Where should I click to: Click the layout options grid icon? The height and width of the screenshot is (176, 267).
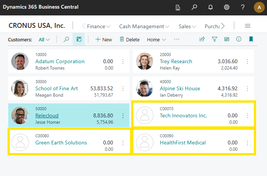coord(227,39)
